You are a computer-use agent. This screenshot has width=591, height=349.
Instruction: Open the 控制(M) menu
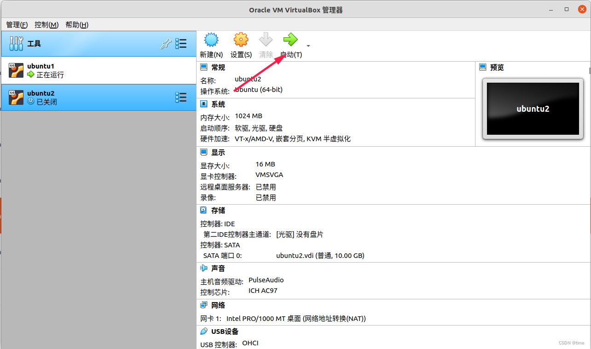pos(46,25)
